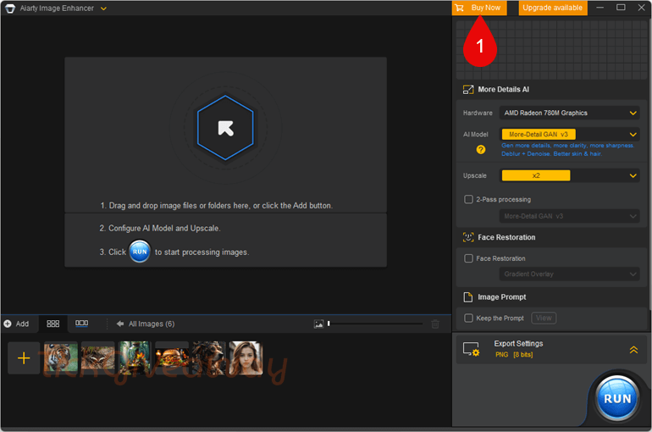The width and height of the screenshot is (652, 432).
Task: Click the Add button in the image strip toolbar
Action: [x=17, y=324]
